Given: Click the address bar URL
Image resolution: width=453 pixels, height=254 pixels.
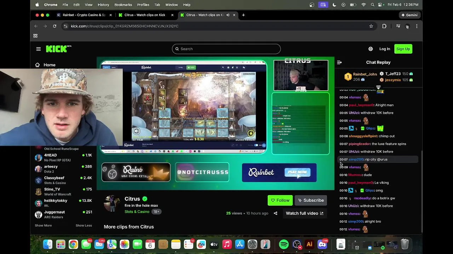Looking at the screenshot, I should [125, 26].
